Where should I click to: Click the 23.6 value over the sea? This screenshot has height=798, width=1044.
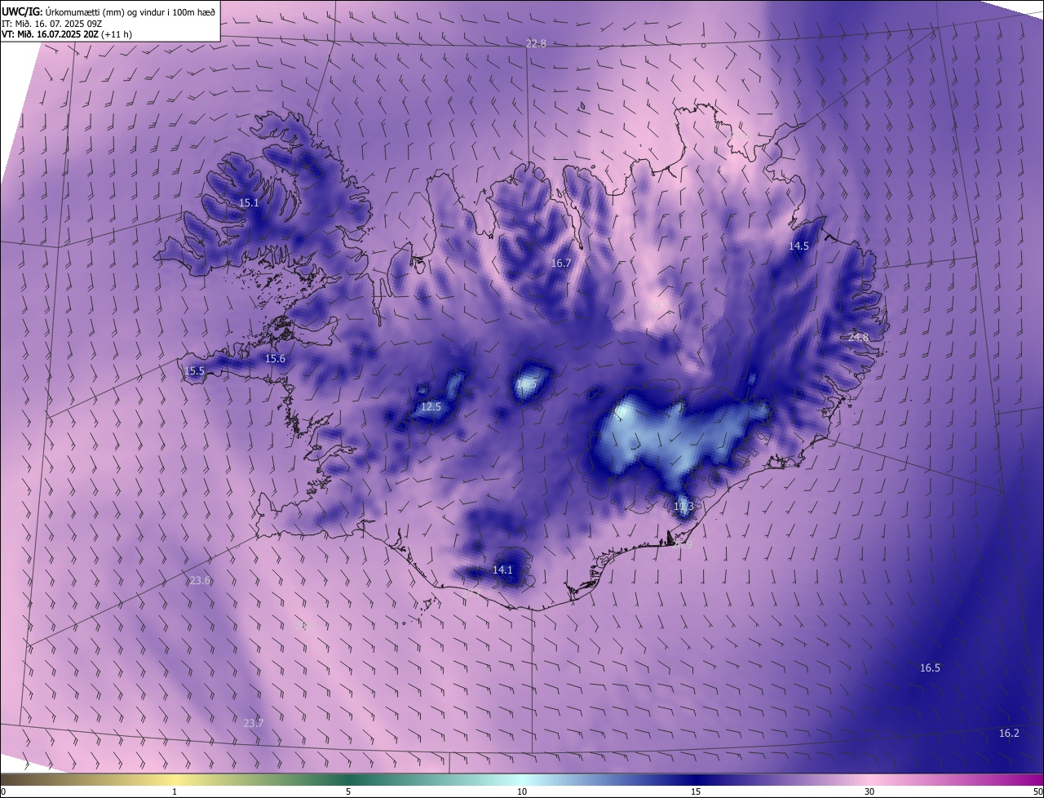point(200,580)
